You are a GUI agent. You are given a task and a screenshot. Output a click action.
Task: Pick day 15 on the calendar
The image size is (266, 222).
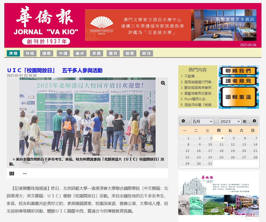click(185, 151)
